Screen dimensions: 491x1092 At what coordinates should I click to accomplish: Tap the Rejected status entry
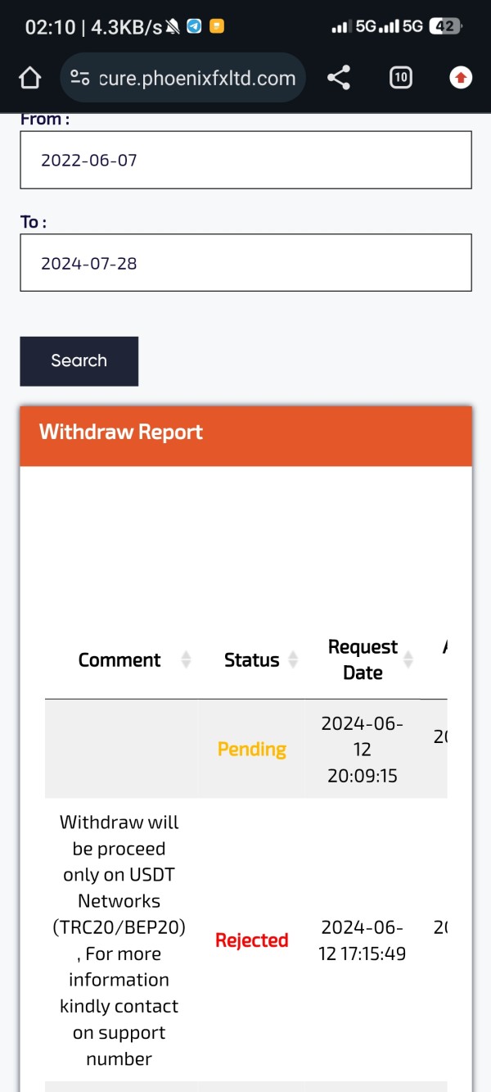tap(252, 940)
